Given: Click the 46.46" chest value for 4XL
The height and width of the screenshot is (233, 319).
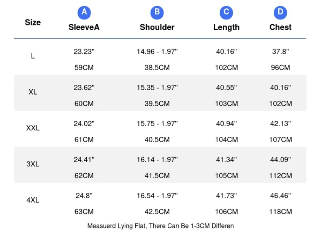Looking at the screenshot, I should (x=280, y=196).
